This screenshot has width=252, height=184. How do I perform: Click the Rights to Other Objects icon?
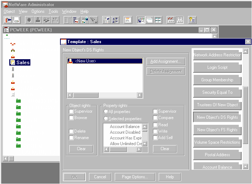tap(76, 20)
